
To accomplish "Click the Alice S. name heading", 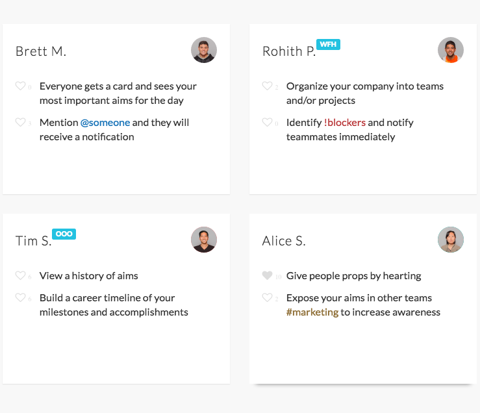I will tap(284, 241).
